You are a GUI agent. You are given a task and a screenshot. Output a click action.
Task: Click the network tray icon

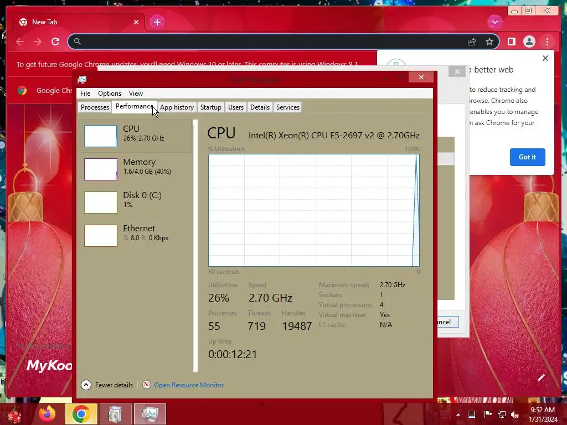tap(502, 414)
